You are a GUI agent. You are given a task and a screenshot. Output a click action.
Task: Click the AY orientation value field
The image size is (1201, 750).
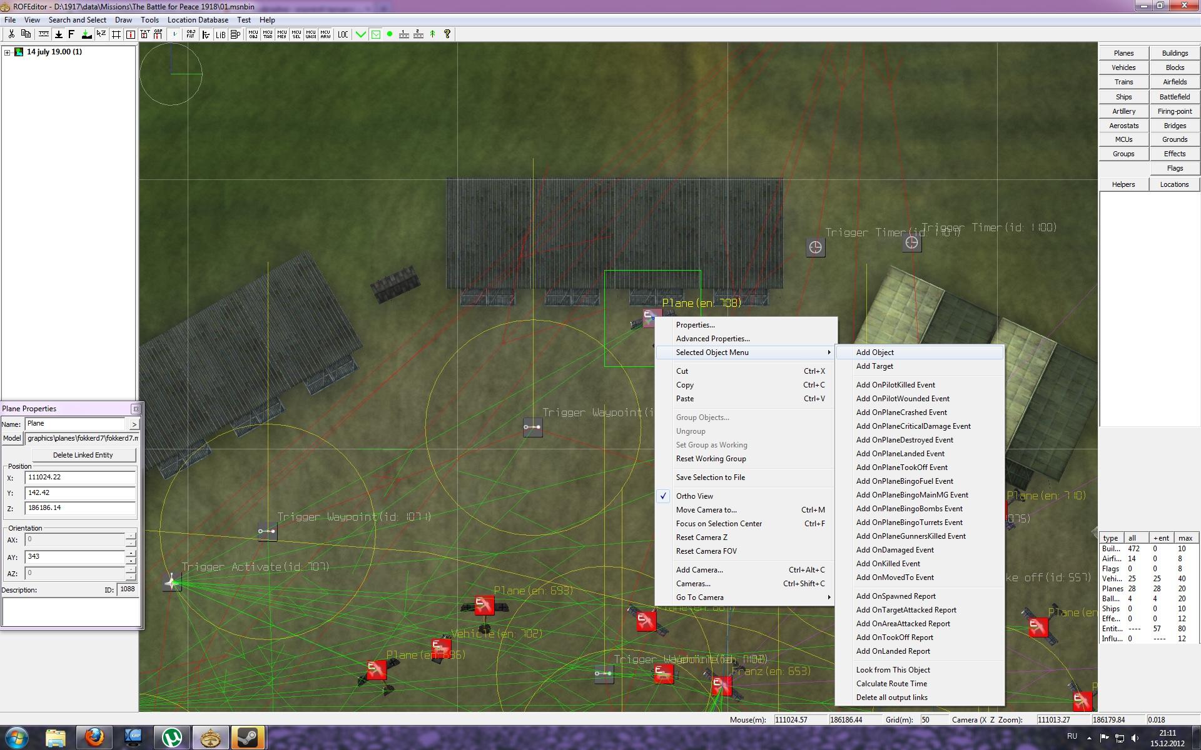[75, 556]
